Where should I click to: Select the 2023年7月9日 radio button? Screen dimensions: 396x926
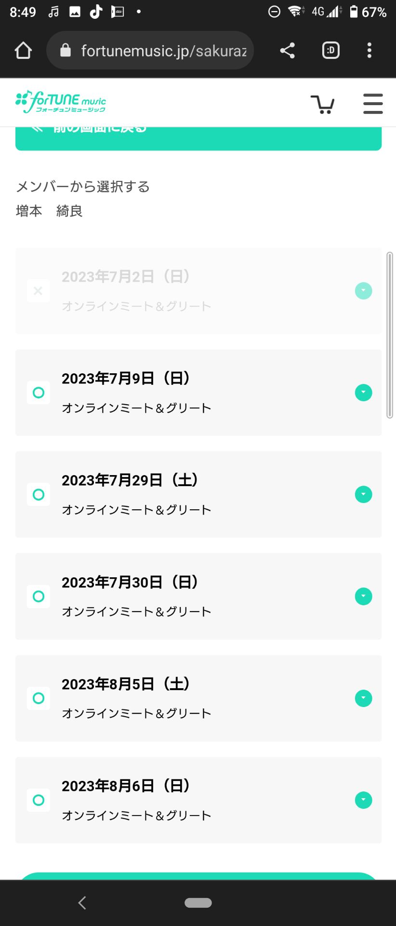point(39,393)
